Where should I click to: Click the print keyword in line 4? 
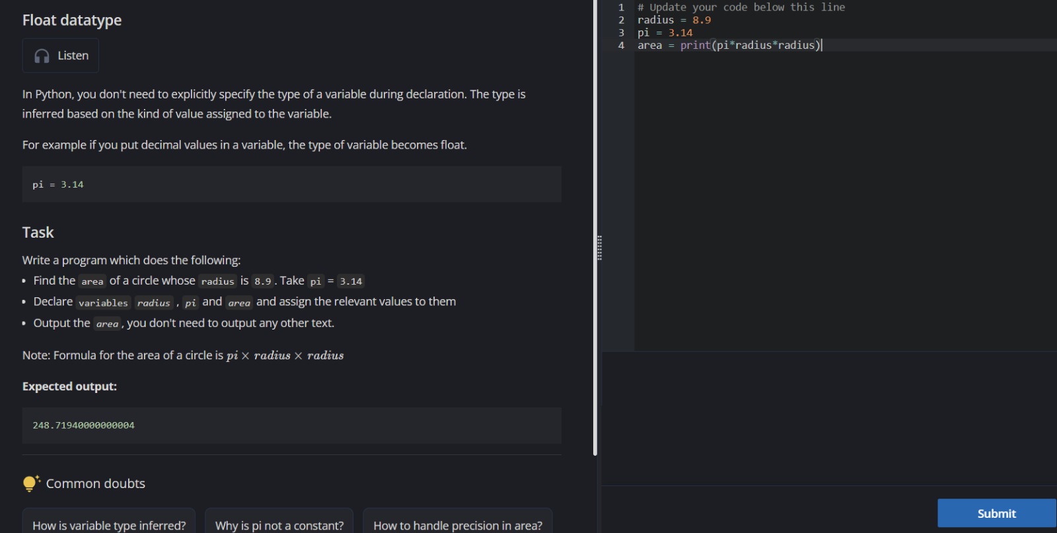(x=695, y=45)
